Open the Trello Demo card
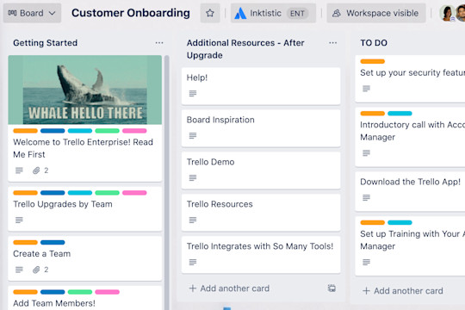This screenshot has width=465, height=310. 261,170
